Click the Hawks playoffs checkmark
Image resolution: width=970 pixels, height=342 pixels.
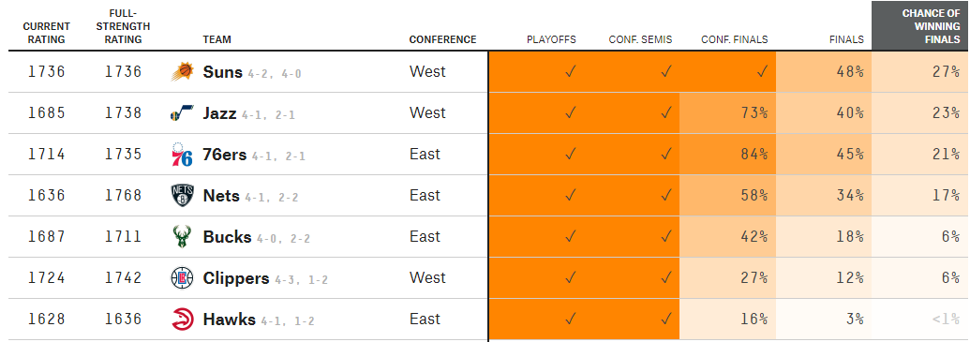point(571,320)
